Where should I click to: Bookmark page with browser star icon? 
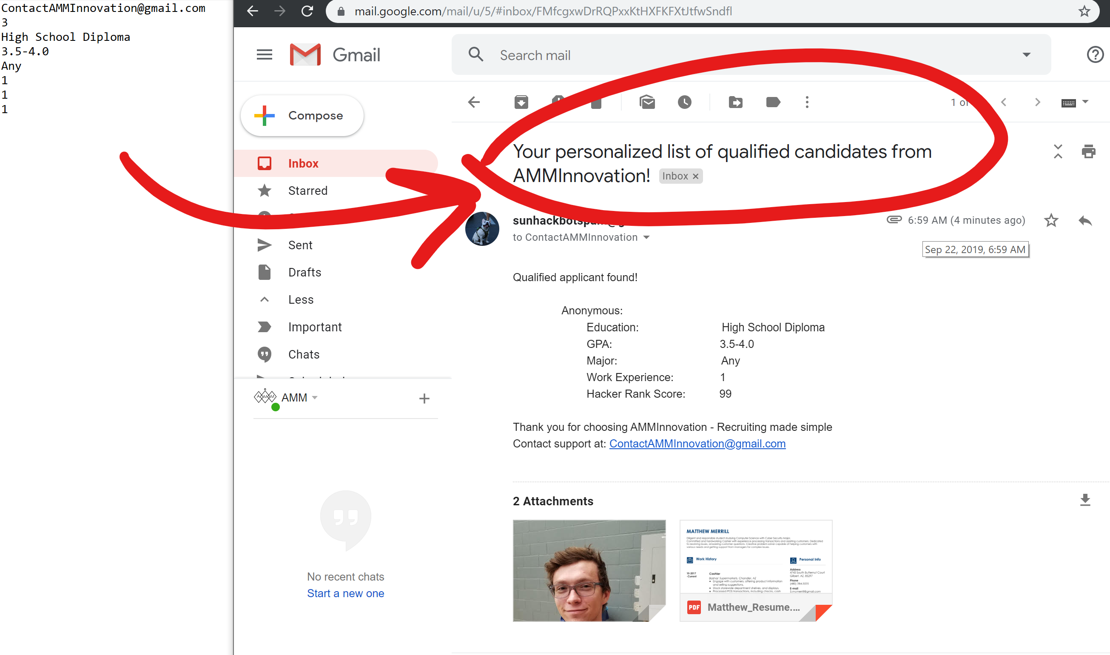1084,11
